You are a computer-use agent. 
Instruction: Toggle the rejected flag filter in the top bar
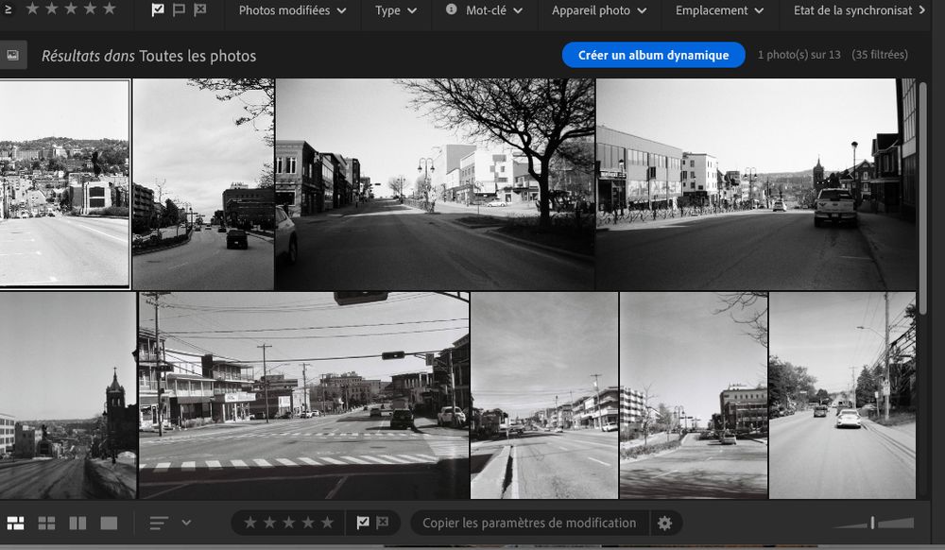pos(198,9)
